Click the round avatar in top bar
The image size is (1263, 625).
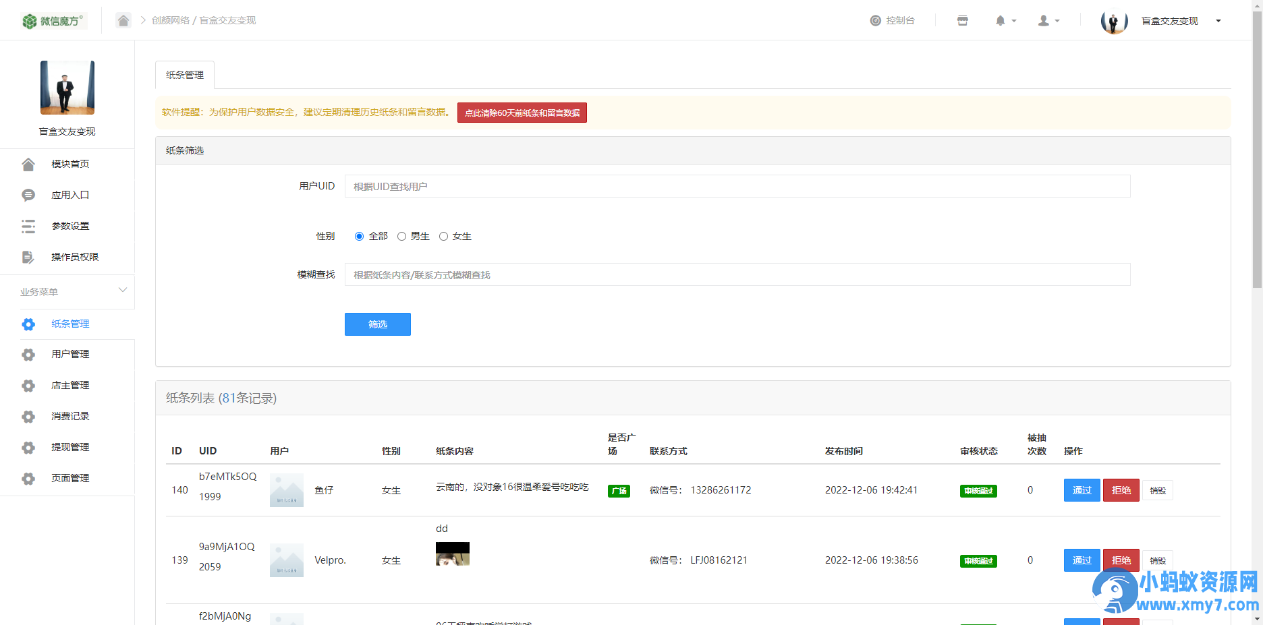pyautogui.click(x=1114, y=21)
